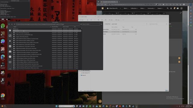193x108 pixels.
Task: Open the Media menu on Nexus Mods
Action: [x=143, y=8]
